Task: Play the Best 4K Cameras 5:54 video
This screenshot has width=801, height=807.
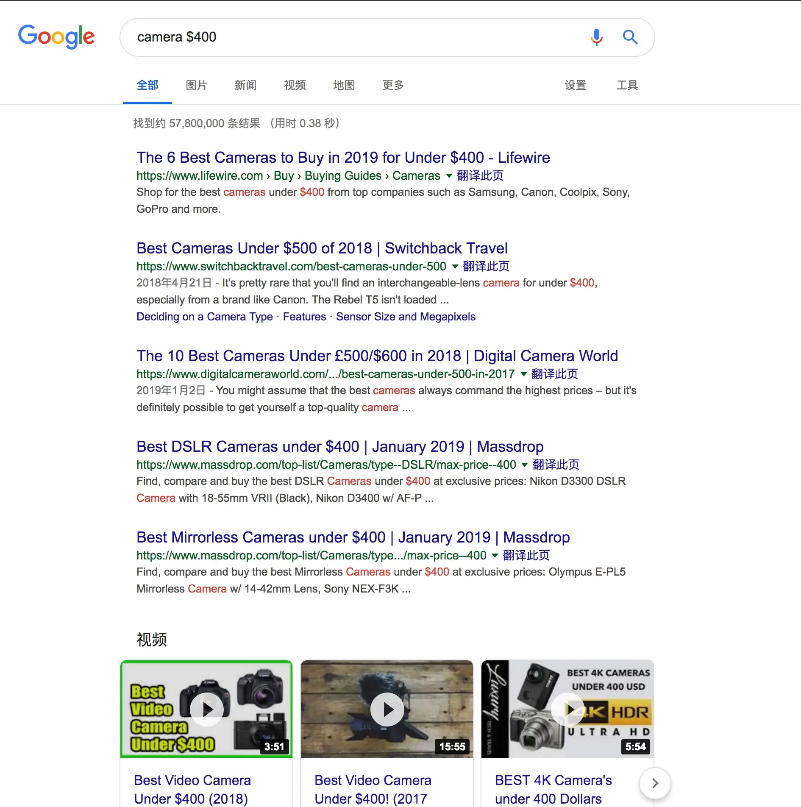Action: [567, 709]
